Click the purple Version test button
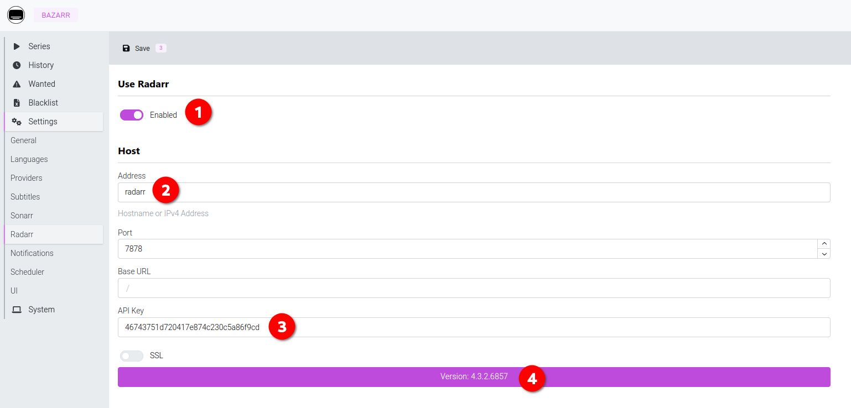851x408 pixels. 474,377
